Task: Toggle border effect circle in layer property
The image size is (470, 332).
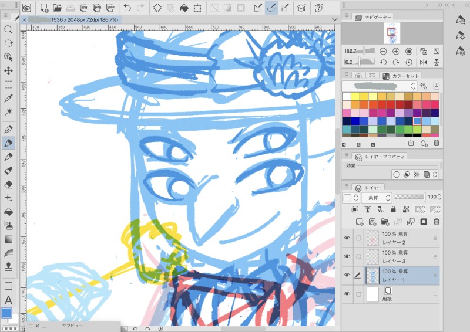Action: pos(396,175)
